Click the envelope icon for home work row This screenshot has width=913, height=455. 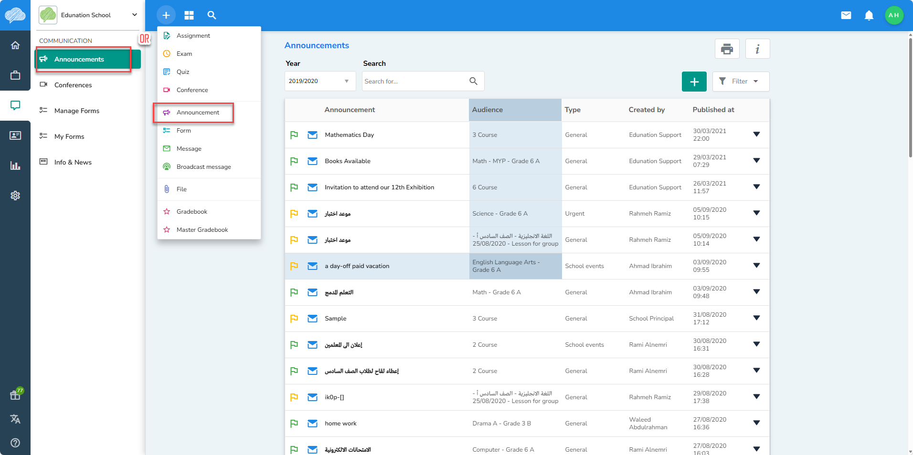pos(312,424)
